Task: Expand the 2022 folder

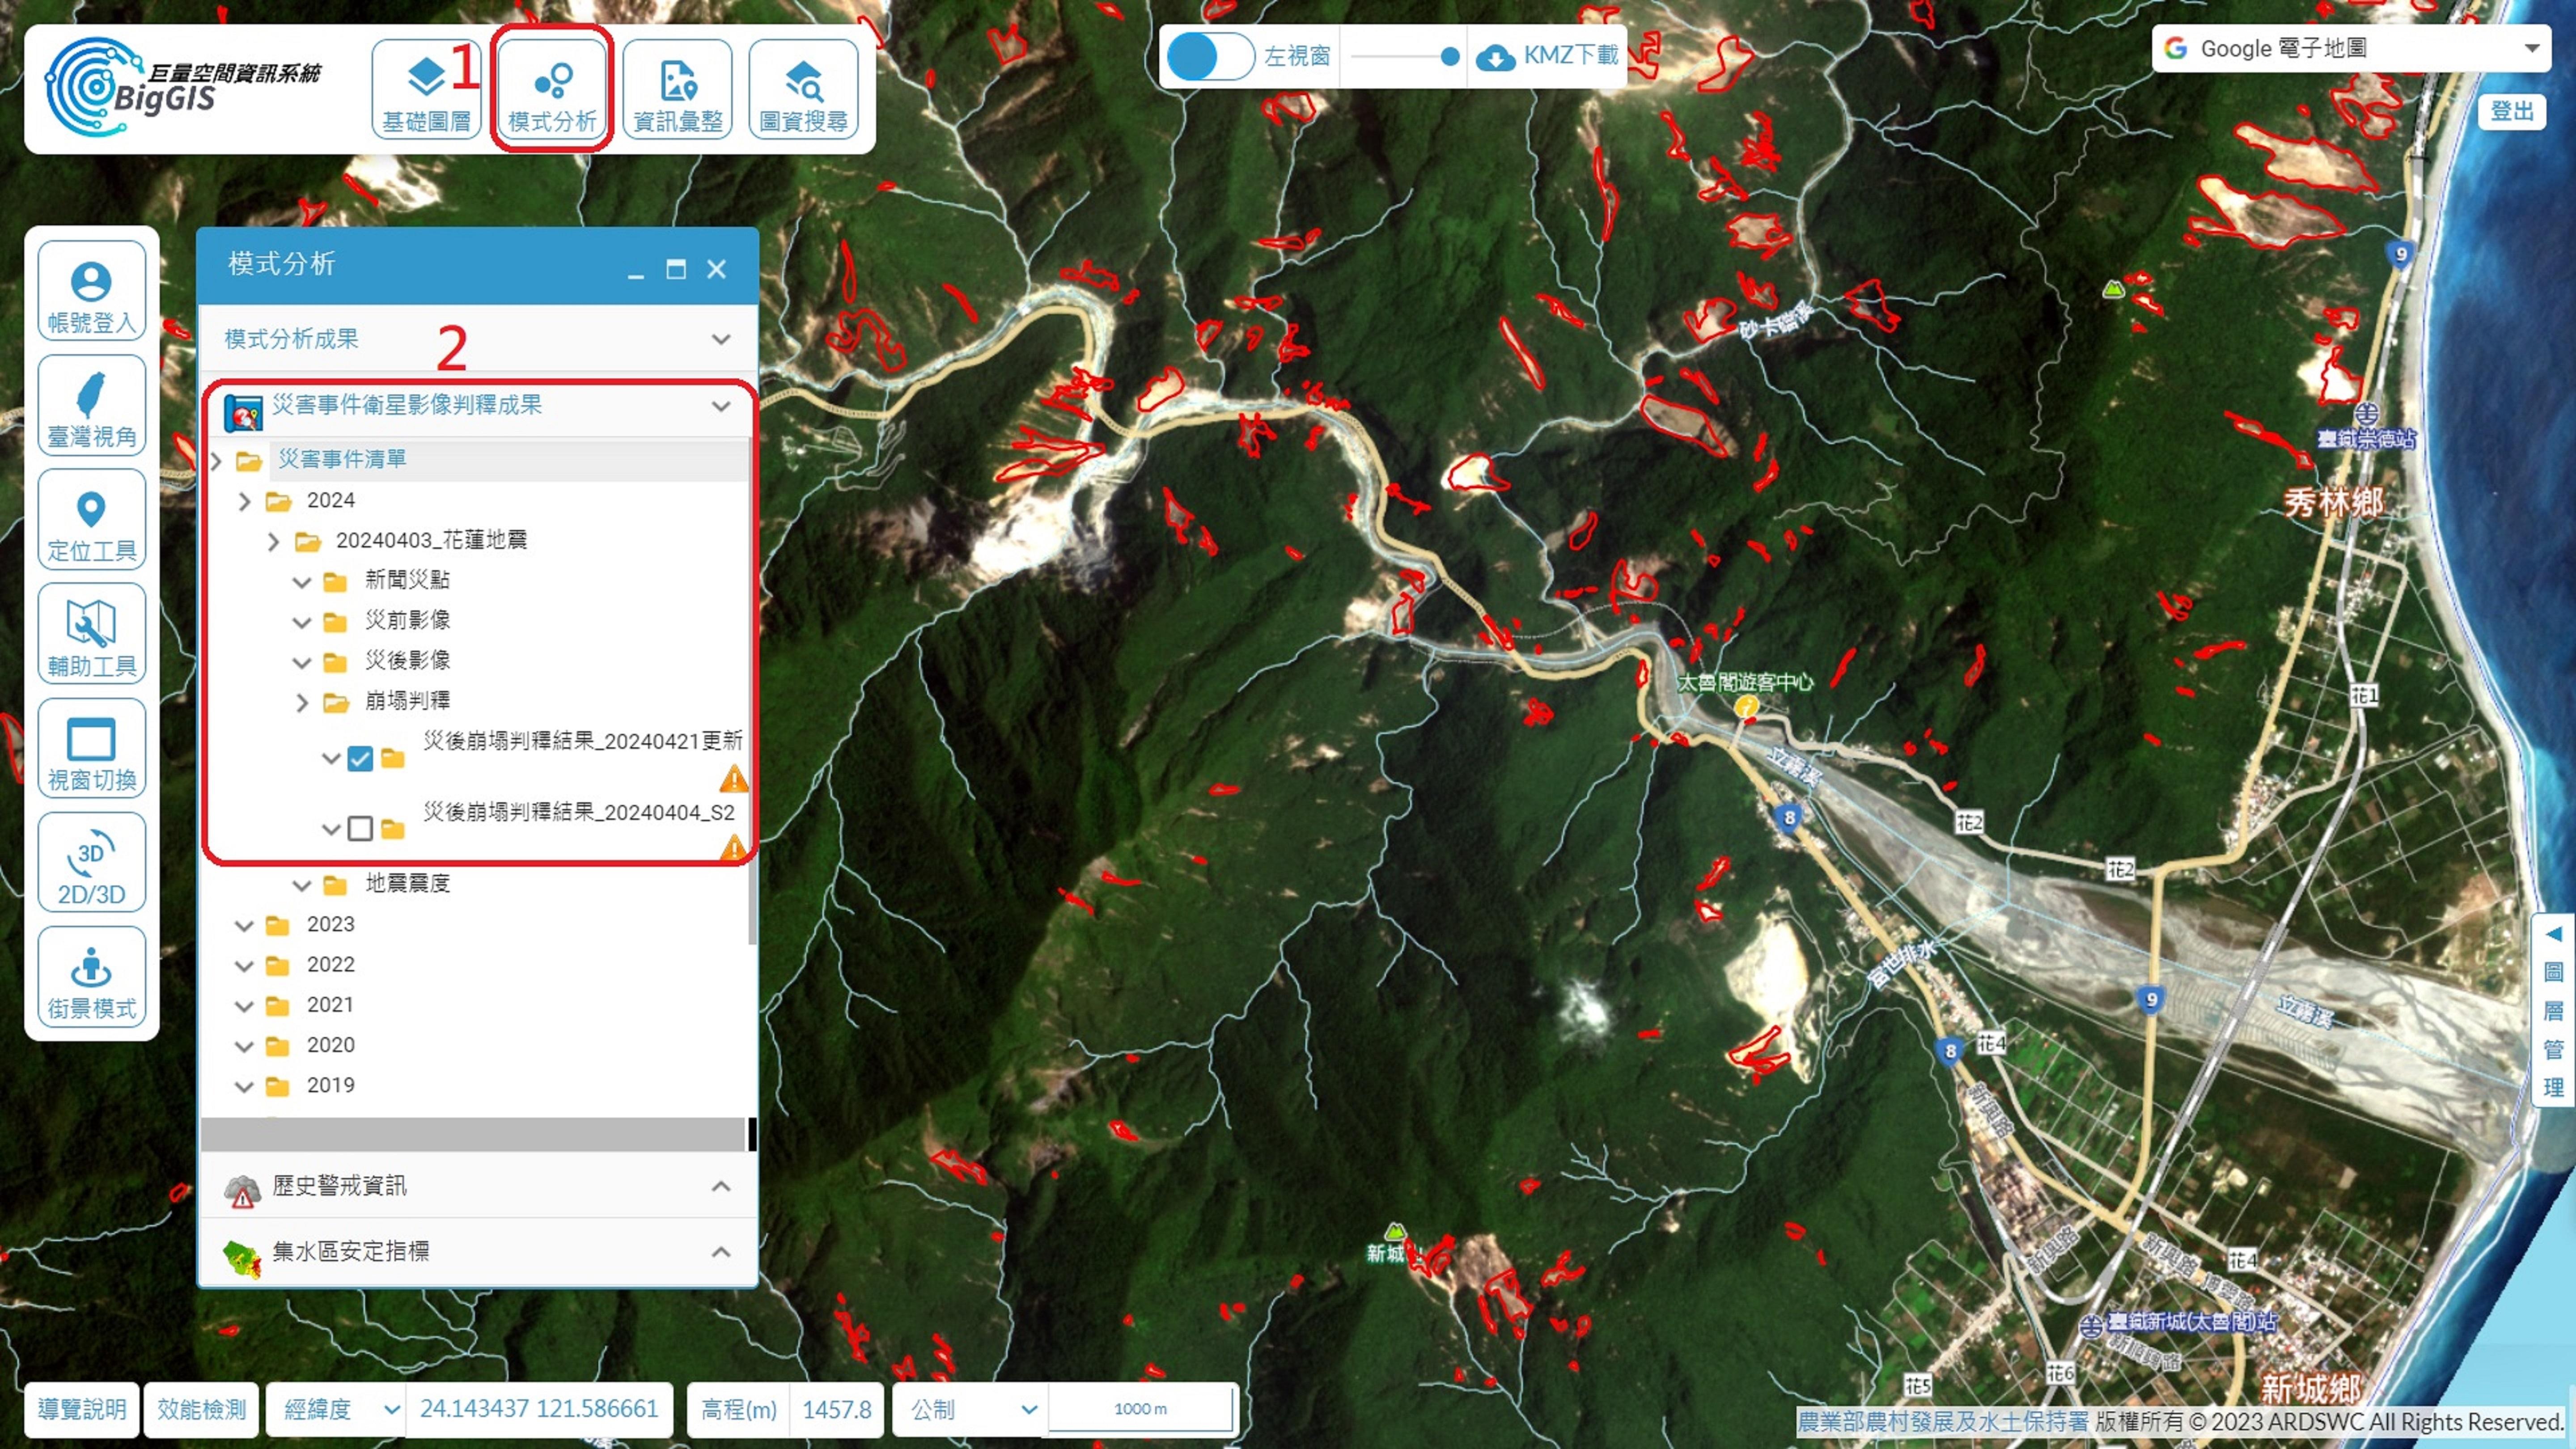Action: coord(244,966)
